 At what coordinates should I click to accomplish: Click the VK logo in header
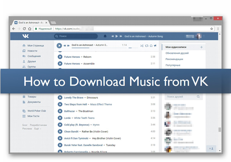coord(26,36)
